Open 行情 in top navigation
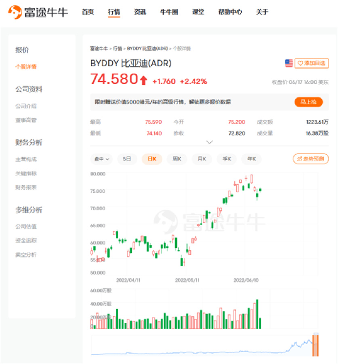 pos(114,12)
